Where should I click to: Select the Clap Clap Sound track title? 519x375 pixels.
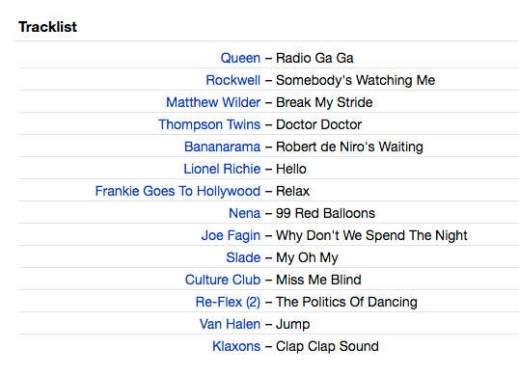pyautogui.click(x=327, y=346)
